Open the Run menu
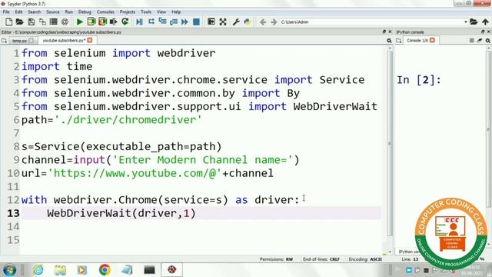This screenshot has height=277, width=492. point(68,12)
